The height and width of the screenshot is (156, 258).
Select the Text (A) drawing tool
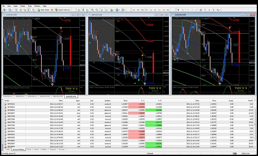(x=209, y=10)
